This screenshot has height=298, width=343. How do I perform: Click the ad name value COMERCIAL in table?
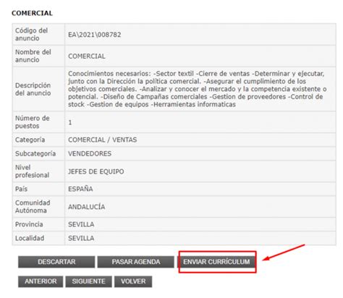click(87, 56)
